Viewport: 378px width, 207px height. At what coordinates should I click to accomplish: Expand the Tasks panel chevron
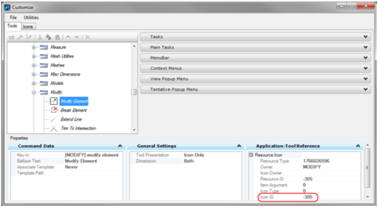pos(365,37)
